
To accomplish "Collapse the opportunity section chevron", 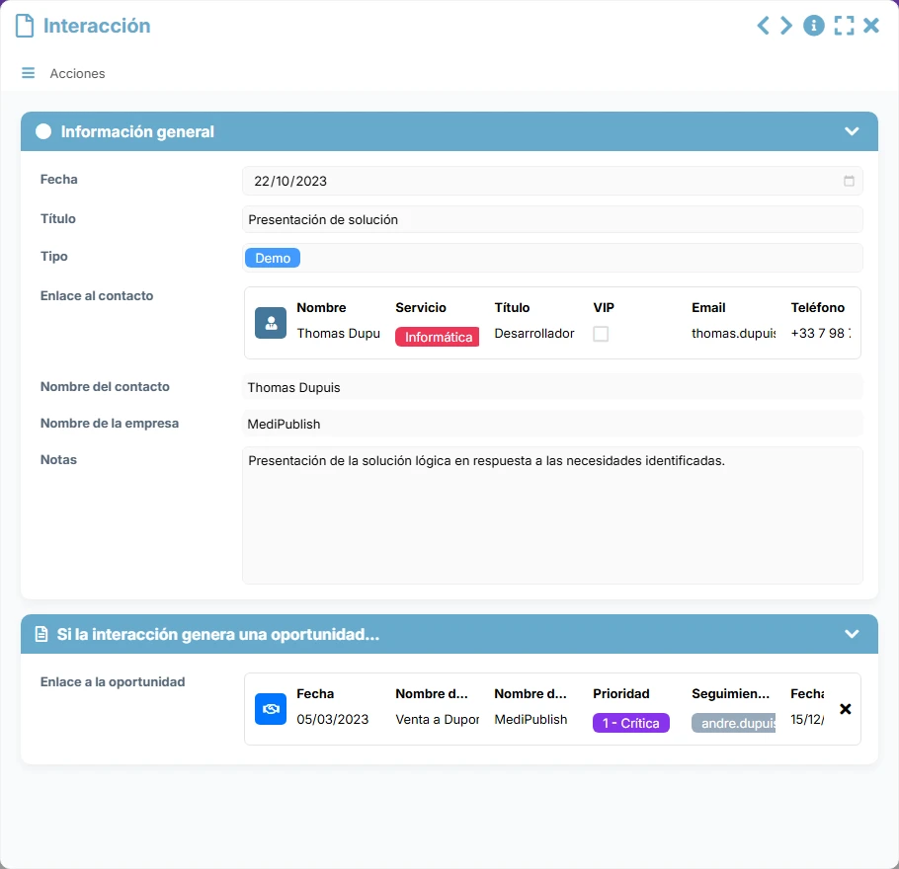I will [852, 634].
